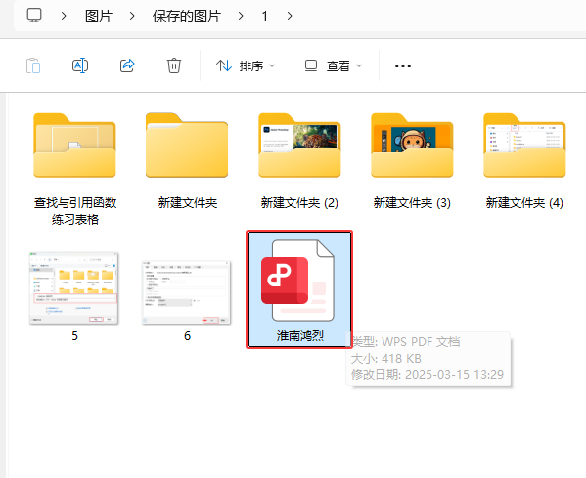Click the 新建文件夹 (3) name label
The width and height of the screenshot is (586, 478).
point(412,203)
